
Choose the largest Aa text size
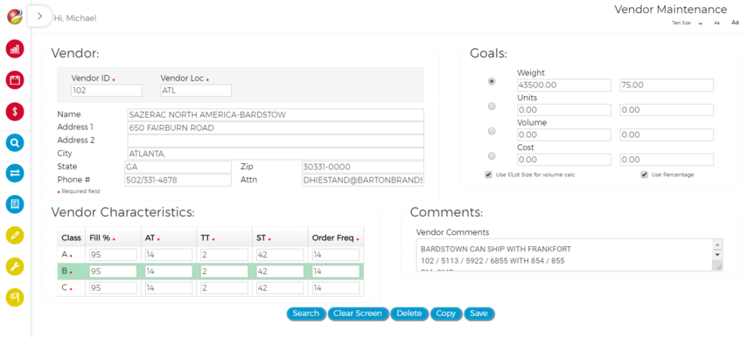(735, 23)
